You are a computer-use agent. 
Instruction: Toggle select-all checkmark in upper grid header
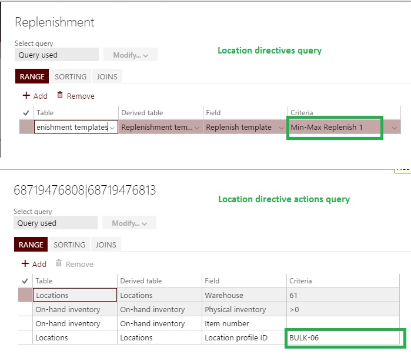click(26, 113)
